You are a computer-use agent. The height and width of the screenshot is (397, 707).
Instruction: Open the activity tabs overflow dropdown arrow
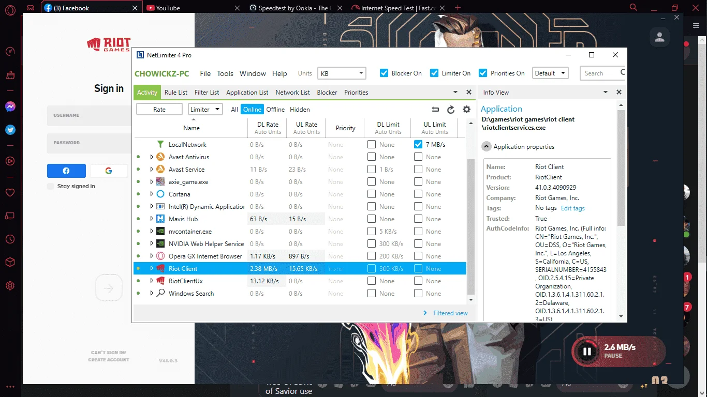click(455, 92)
